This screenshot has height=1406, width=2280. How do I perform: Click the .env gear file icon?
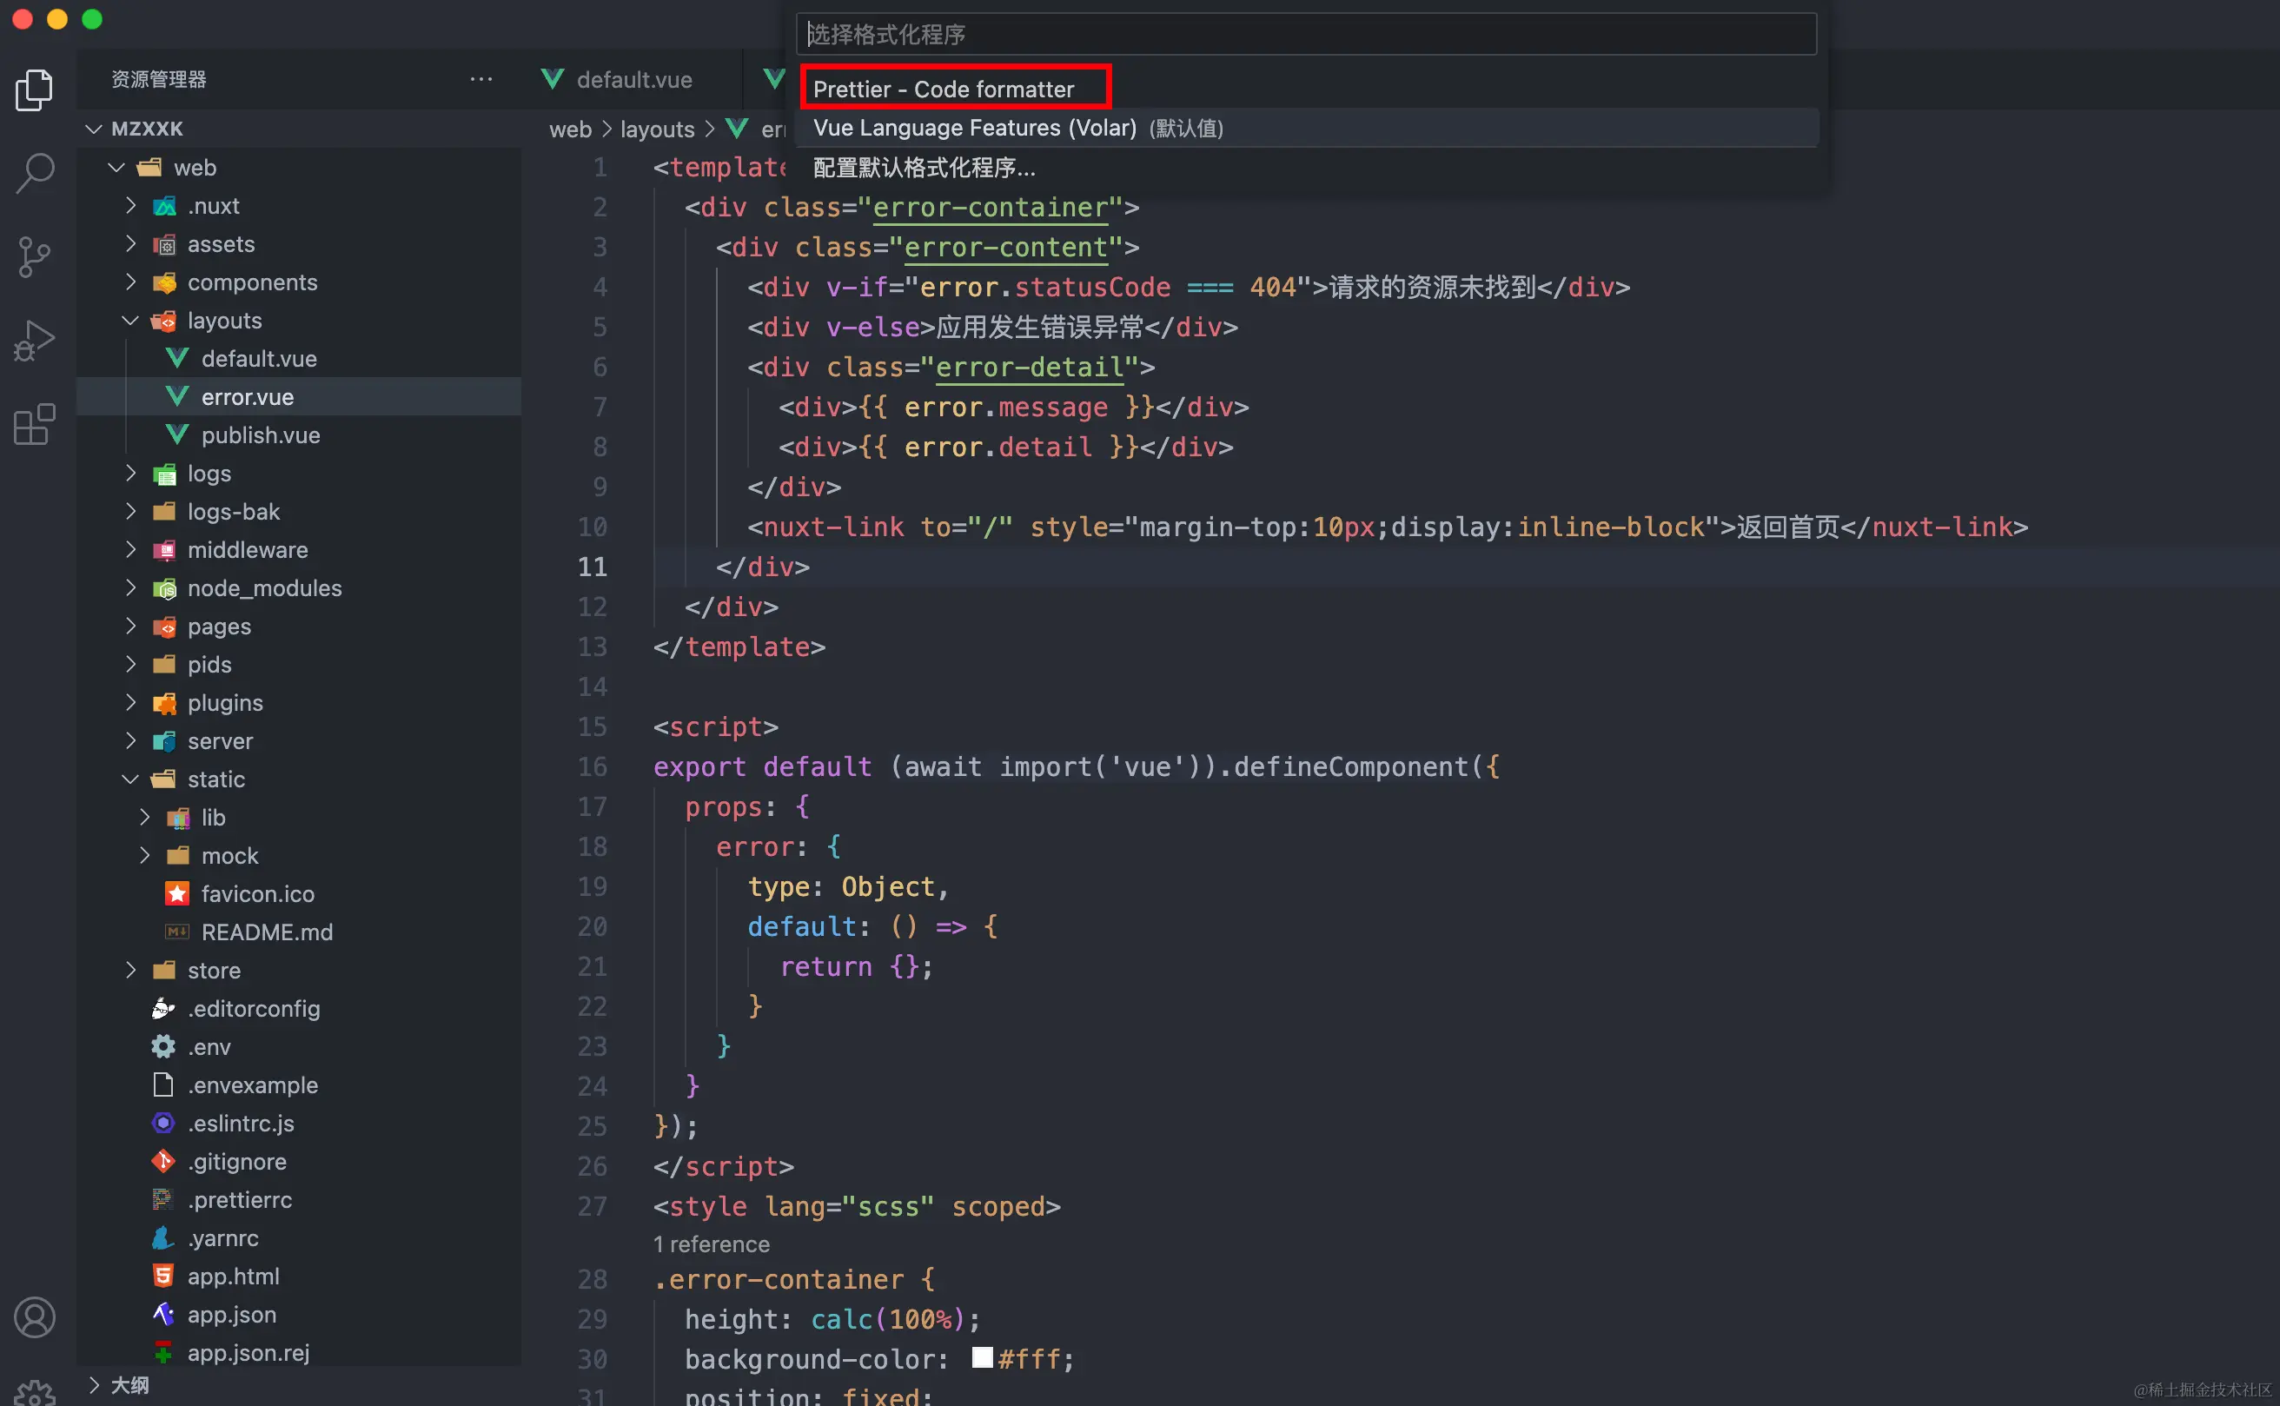163,1047
